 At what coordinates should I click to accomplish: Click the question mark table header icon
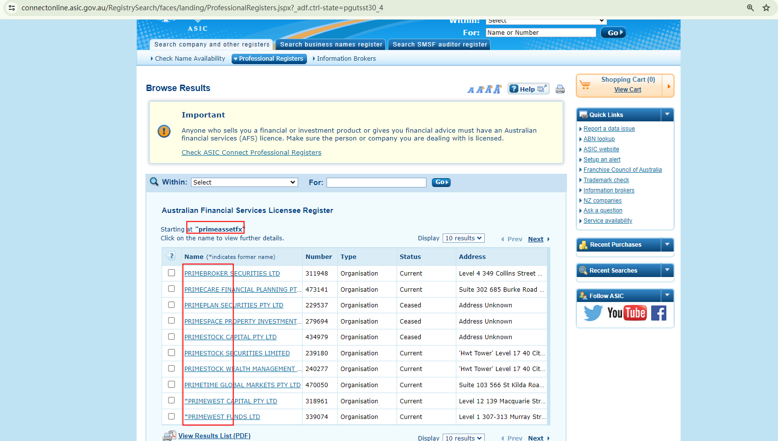[x=171, y=256]
